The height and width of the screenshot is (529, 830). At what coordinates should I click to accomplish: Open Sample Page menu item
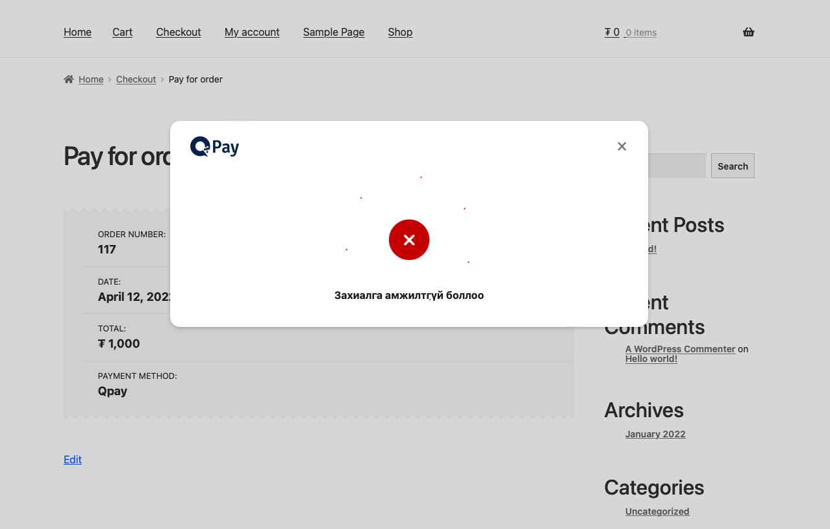point(334,32)
